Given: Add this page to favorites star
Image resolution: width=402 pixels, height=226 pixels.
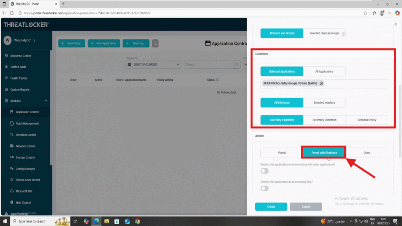Looking at the screenshot, I should point(365,13).
